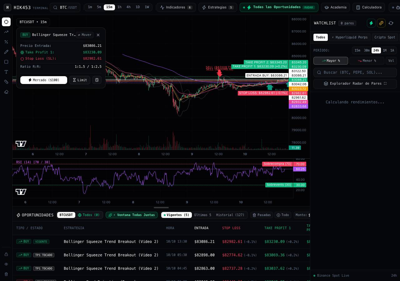Click the gold coins icon in Watchlist
Viewport: 400px width, 281px height.
coord(381,23)
